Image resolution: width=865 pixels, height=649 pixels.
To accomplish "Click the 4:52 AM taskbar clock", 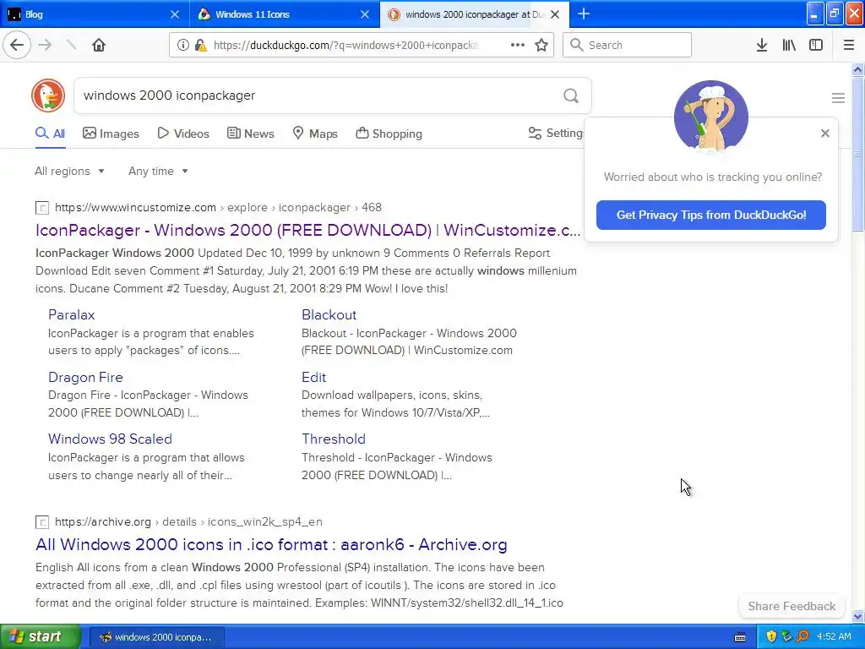I will tap(834, 636).
